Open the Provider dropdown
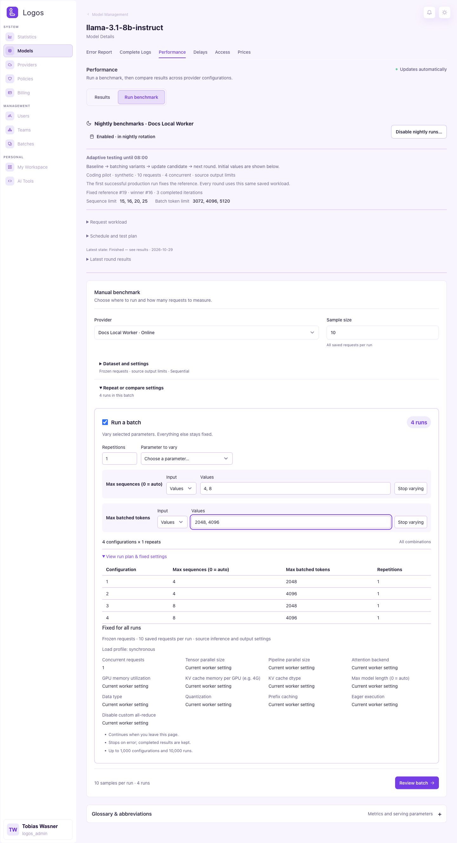 point(206,333)
